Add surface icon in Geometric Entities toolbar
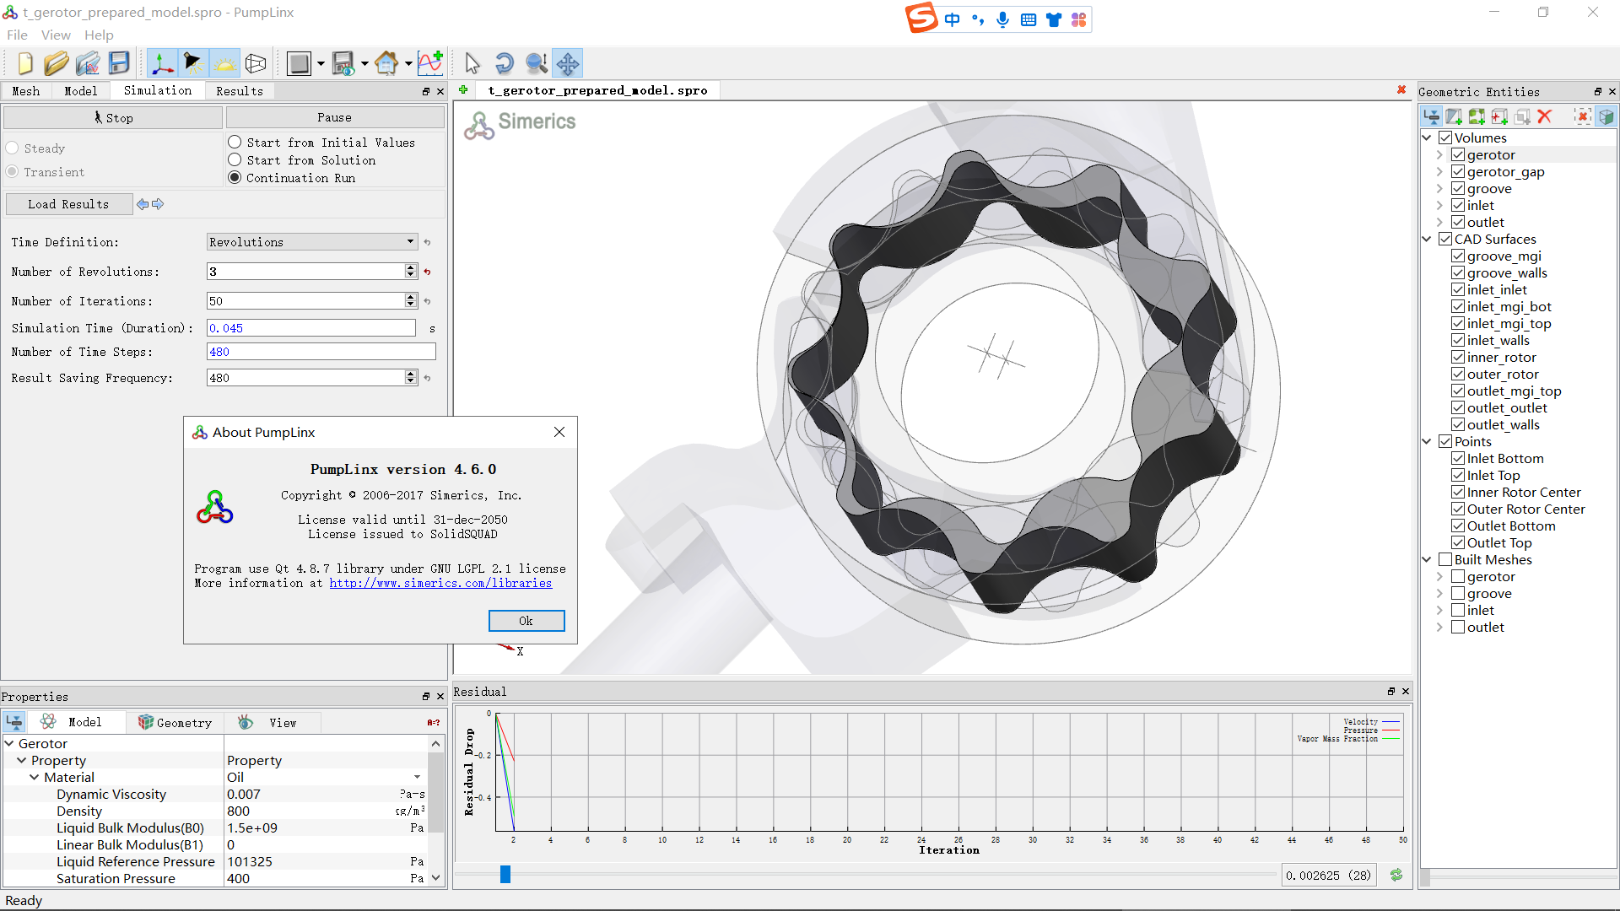The width and height of the screenshot is (1620, 911). click(1454, 116)
